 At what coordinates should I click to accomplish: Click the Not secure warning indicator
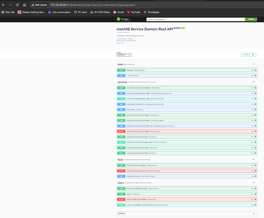(x=39, y=5)
